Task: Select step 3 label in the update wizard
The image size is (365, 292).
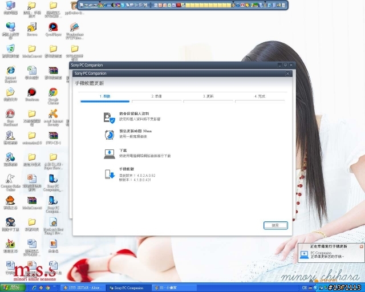Action: (208, 96)
